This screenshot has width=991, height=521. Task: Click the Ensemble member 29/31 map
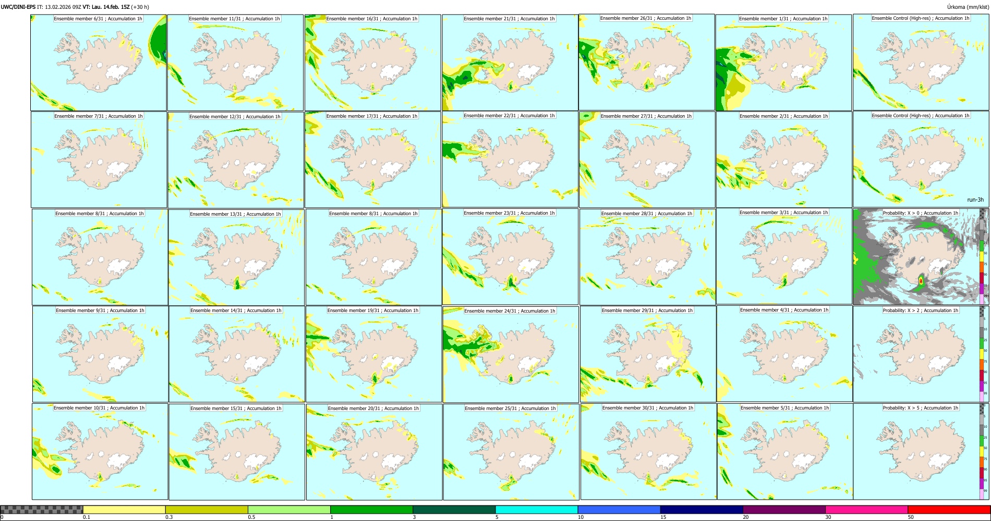(648, 354)
